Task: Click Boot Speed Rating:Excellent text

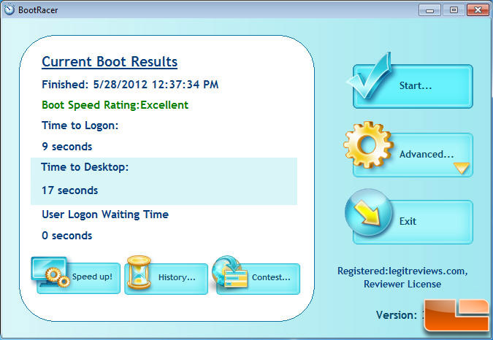Action: (115, 105)
